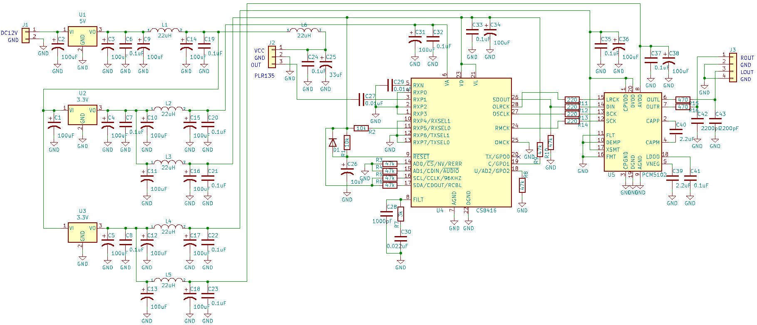
Task: Select the R7 3k resistor
Action: [400, 214]
